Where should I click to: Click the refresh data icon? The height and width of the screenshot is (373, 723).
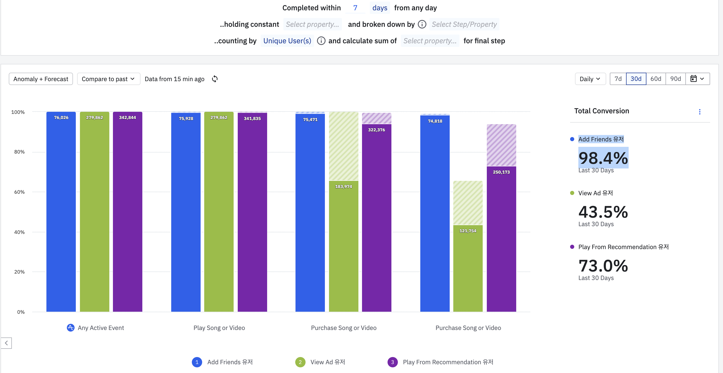click(215, 79)
